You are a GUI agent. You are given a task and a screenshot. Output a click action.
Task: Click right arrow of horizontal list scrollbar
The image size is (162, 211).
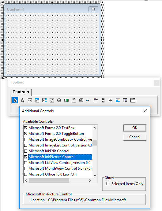coord(90,181)
